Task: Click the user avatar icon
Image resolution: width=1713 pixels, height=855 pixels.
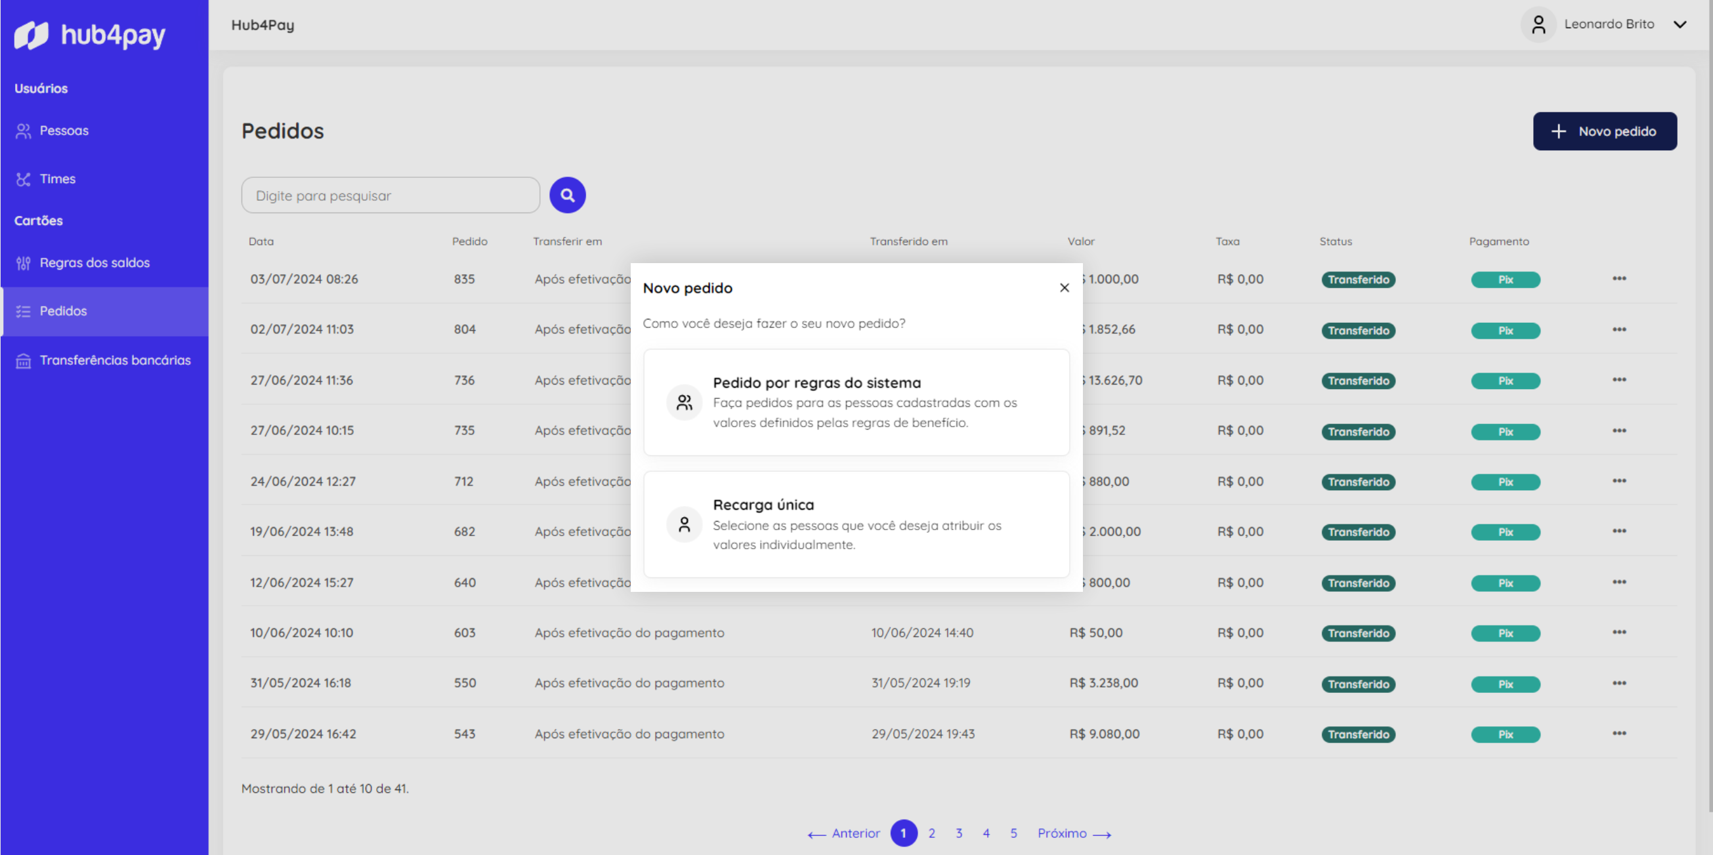Action: (x=1538, y=24)
